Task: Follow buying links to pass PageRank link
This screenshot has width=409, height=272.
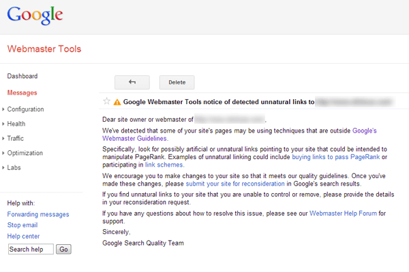Action: (x=335, y=157)
